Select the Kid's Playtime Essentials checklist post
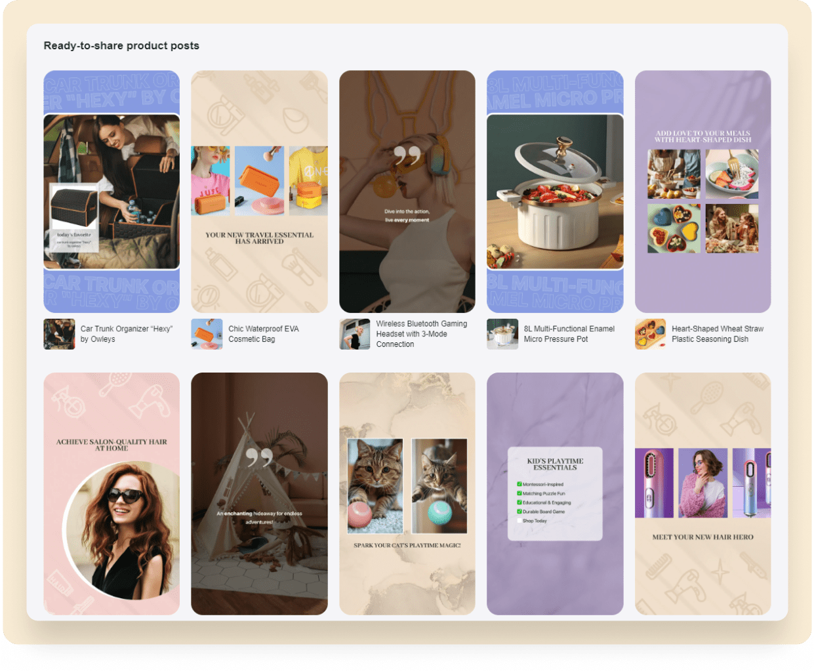 555,493
